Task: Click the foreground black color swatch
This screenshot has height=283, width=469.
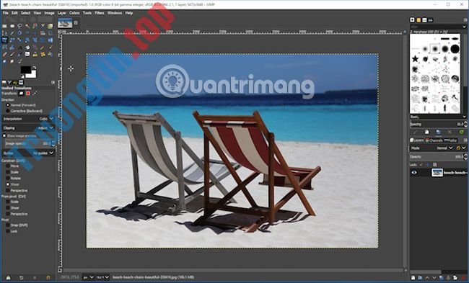Action: (25, 70)
